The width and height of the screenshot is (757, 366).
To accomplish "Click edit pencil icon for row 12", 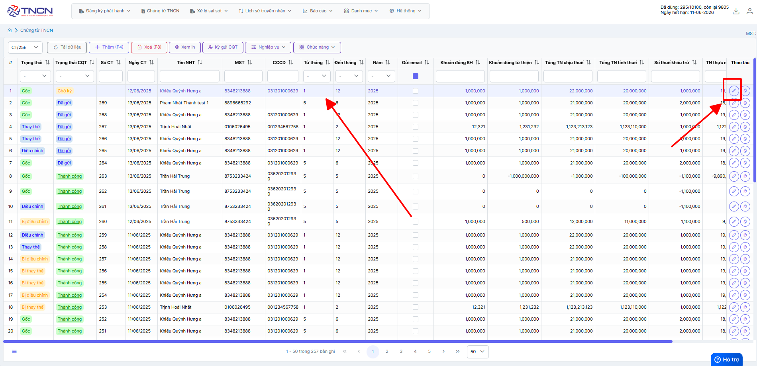I will (x=734, y=235).
